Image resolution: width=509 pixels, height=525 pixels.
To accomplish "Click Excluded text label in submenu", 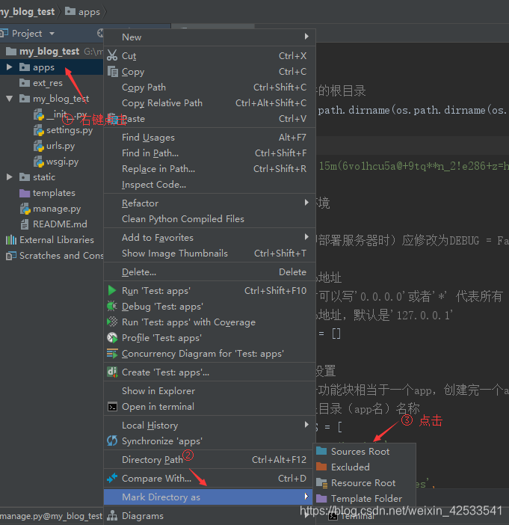I will click(x=351, y=467).
